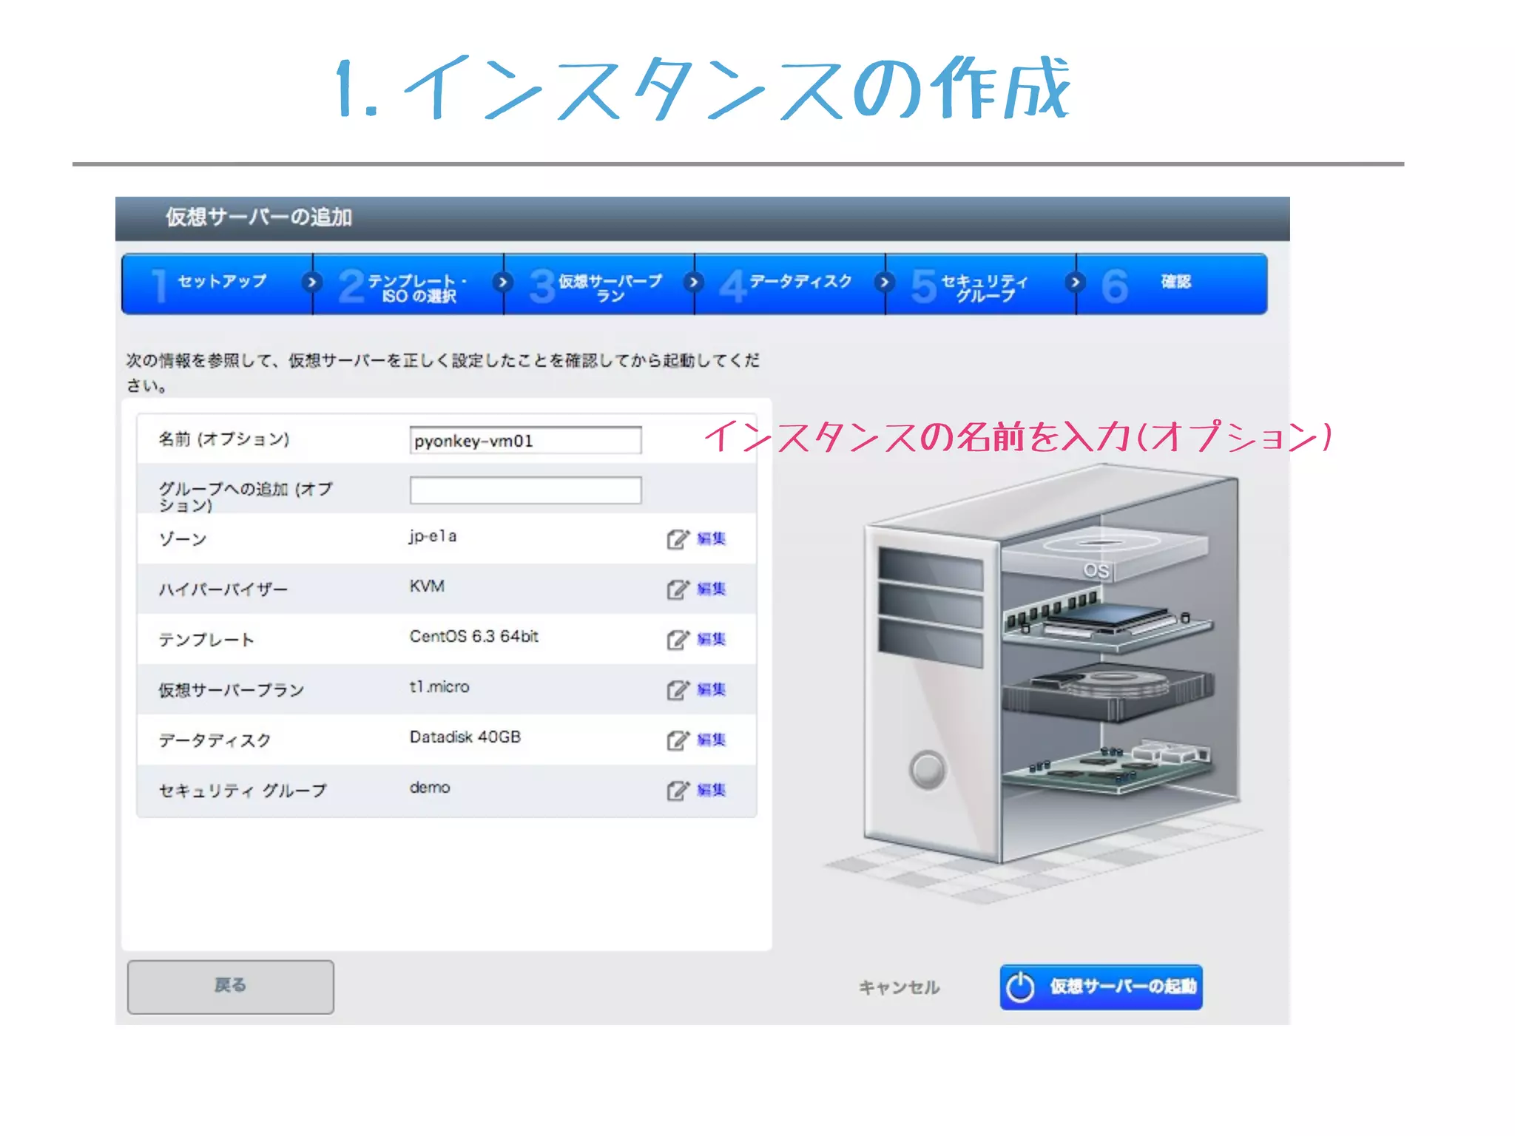Focus the 名前 field containing pyonkey-vm01
The height and width of the screenshot is (1136, 1515).
point(525,441)
